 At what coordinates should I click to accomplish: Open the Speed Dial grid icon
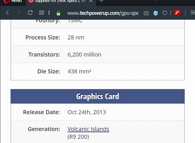coord(42,13)
